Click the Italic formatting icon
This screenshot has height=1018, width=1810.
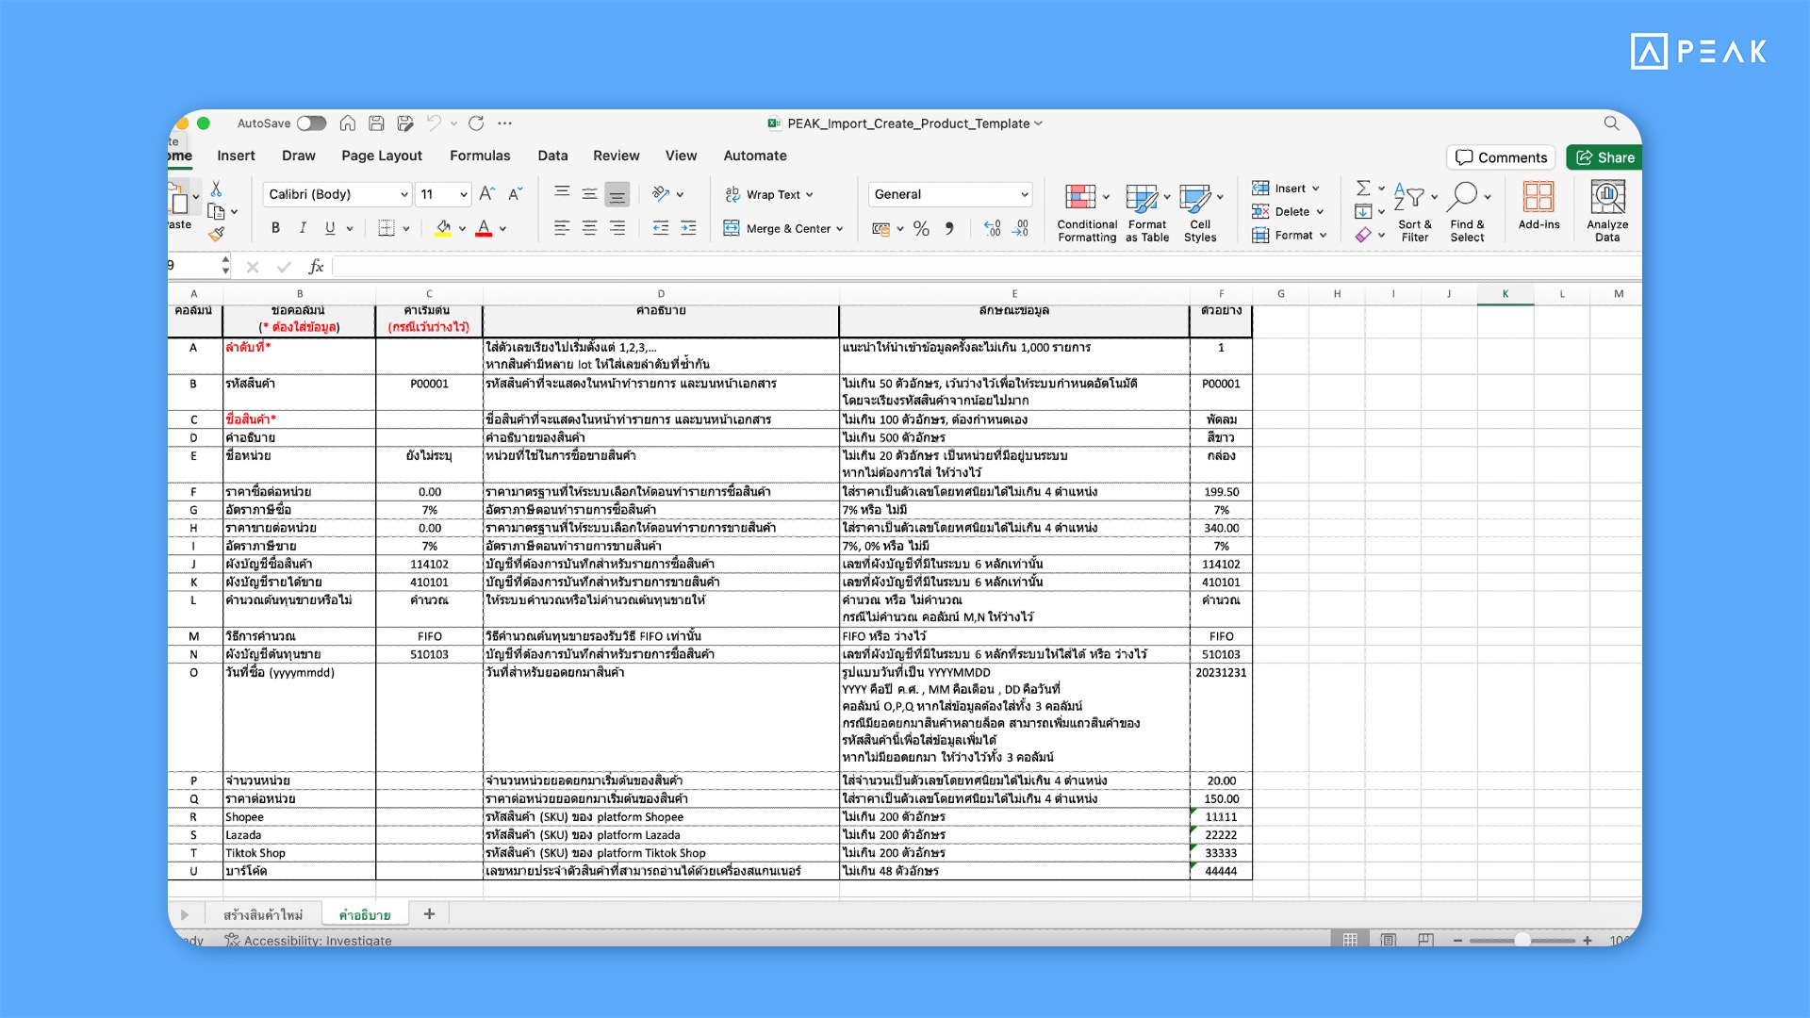pos(303,228)
